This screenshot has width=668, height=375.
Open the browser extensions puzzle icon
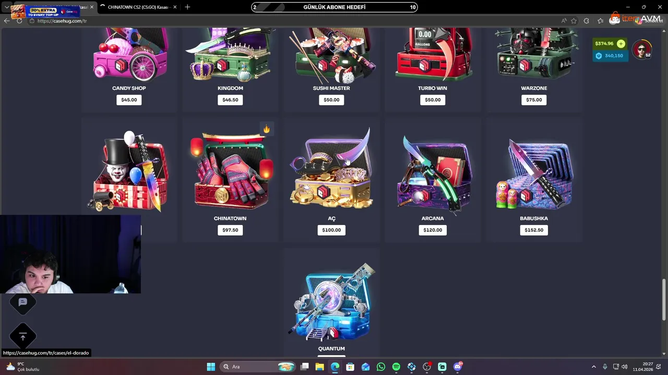tap(587, 21)
